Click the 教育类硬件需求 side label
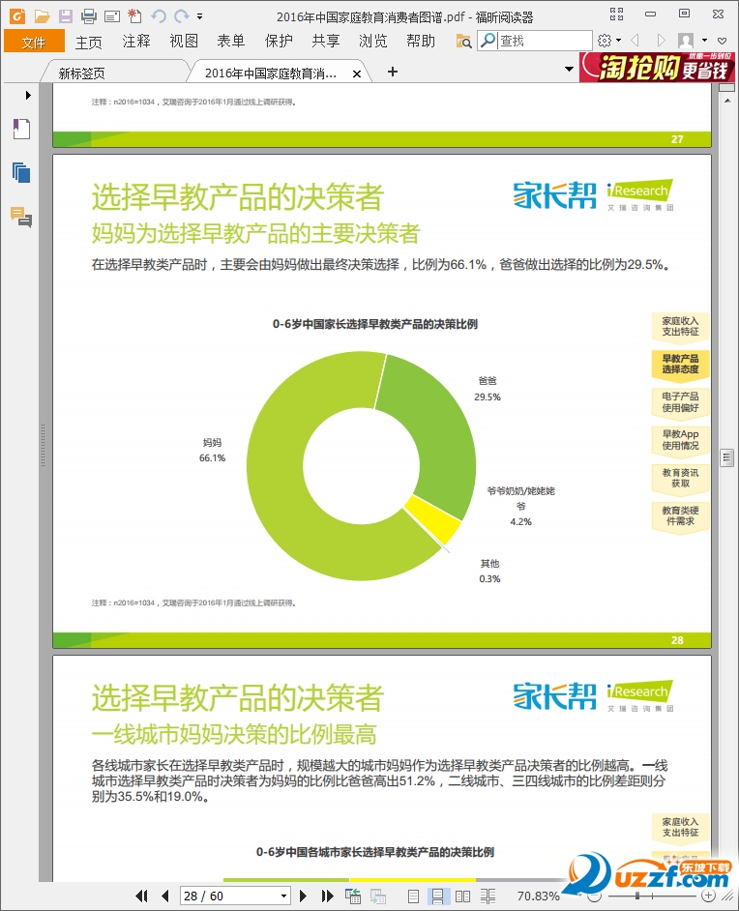This screenshot has height=911, width=739. pyautogui.click(x=680, y=515)
